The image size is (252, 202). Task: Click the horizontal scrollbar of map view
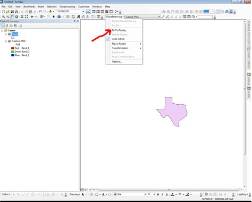point(169,190)
